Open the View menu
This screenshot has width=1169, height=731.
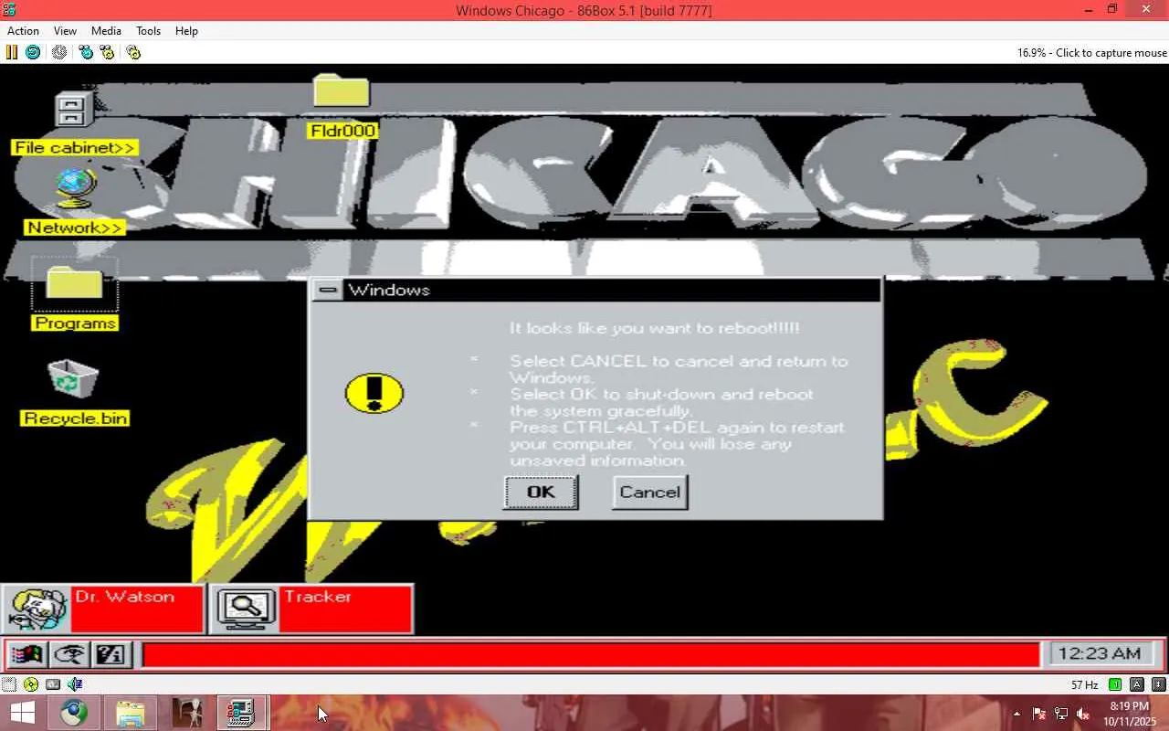(65, 30)
